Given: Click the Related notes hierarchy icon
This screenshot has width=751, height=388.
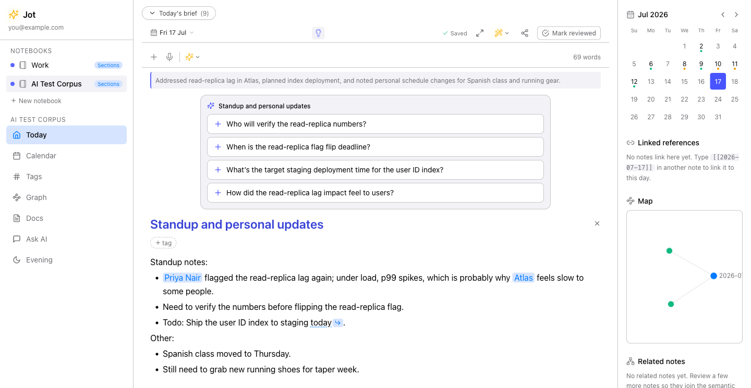Looking at the screenshot, I should (x=631, y=361).
